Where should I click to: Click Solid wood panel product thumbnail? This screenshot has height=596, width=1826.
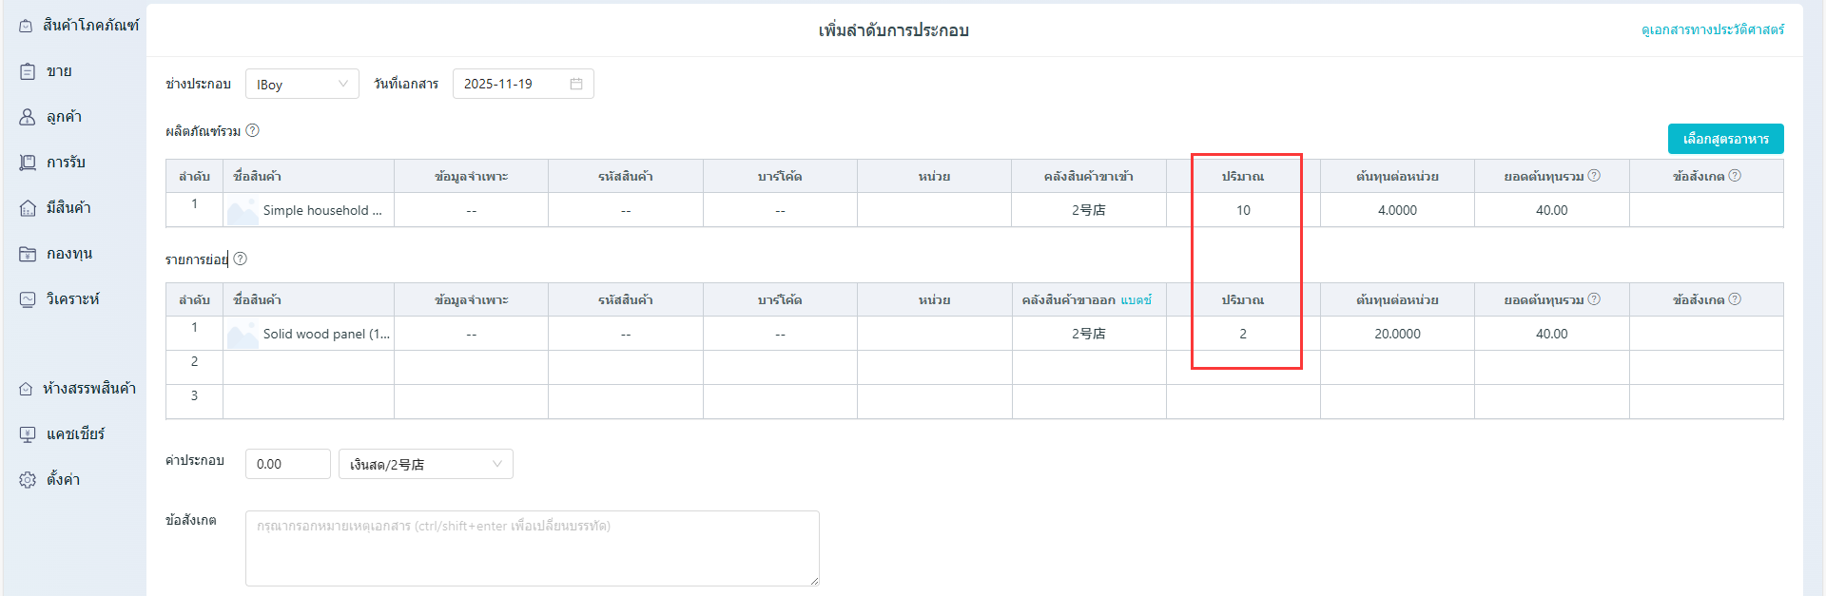tap(243, 335)
